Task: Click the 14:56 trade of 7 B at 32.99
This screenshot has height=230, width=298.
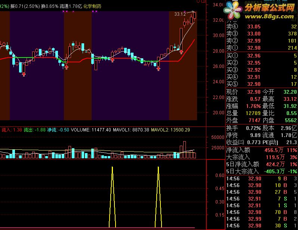Action: click(261, 219)
